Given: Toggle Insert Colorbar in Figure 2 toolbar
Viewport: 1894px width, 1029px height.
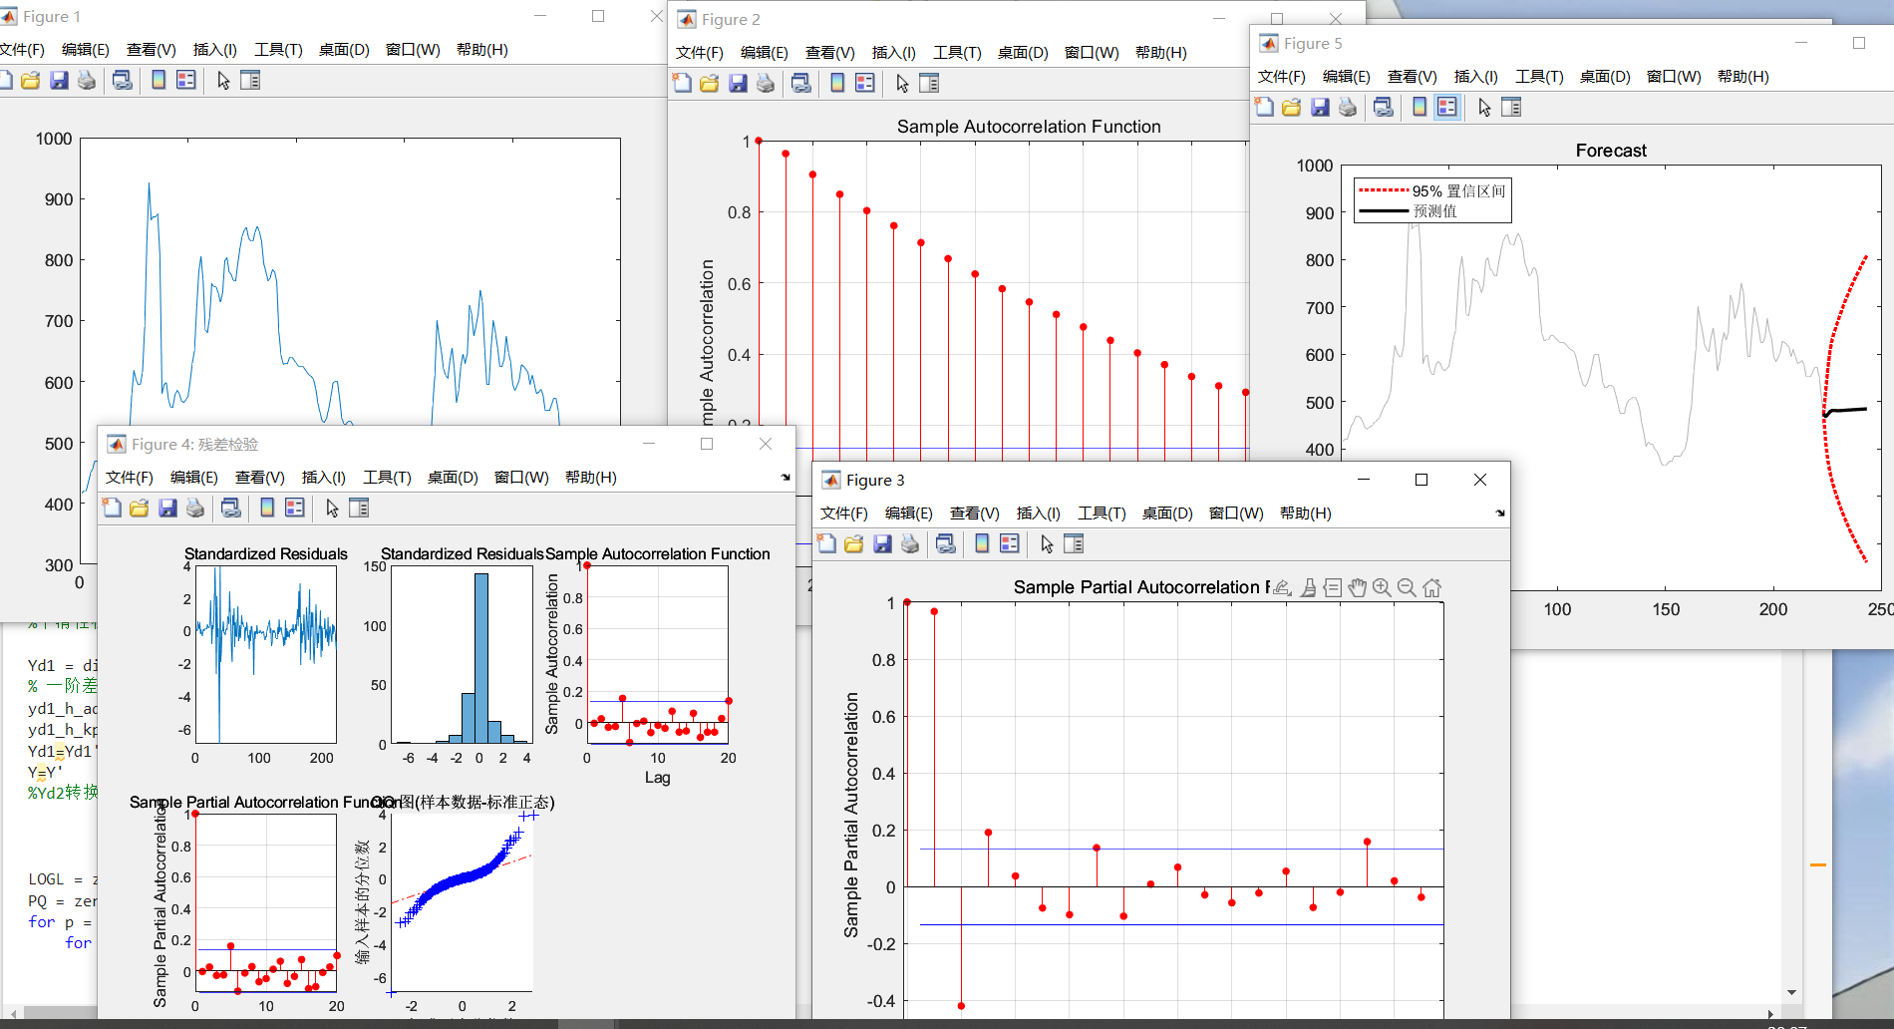Looking at the screenshot, I should tap(837, 84).
